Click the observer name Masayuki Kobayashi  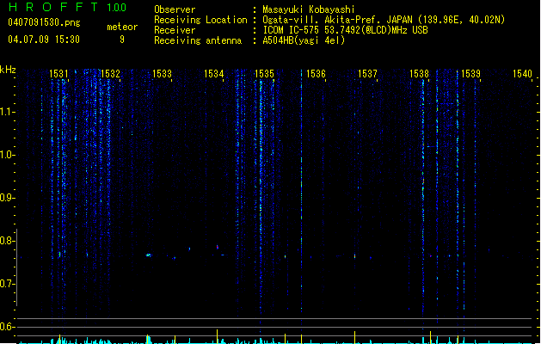tap(309, 9)
